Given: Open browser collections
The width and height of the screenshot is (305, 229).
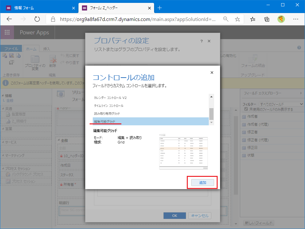Looking at the screenshot, I should click(267, 19).
